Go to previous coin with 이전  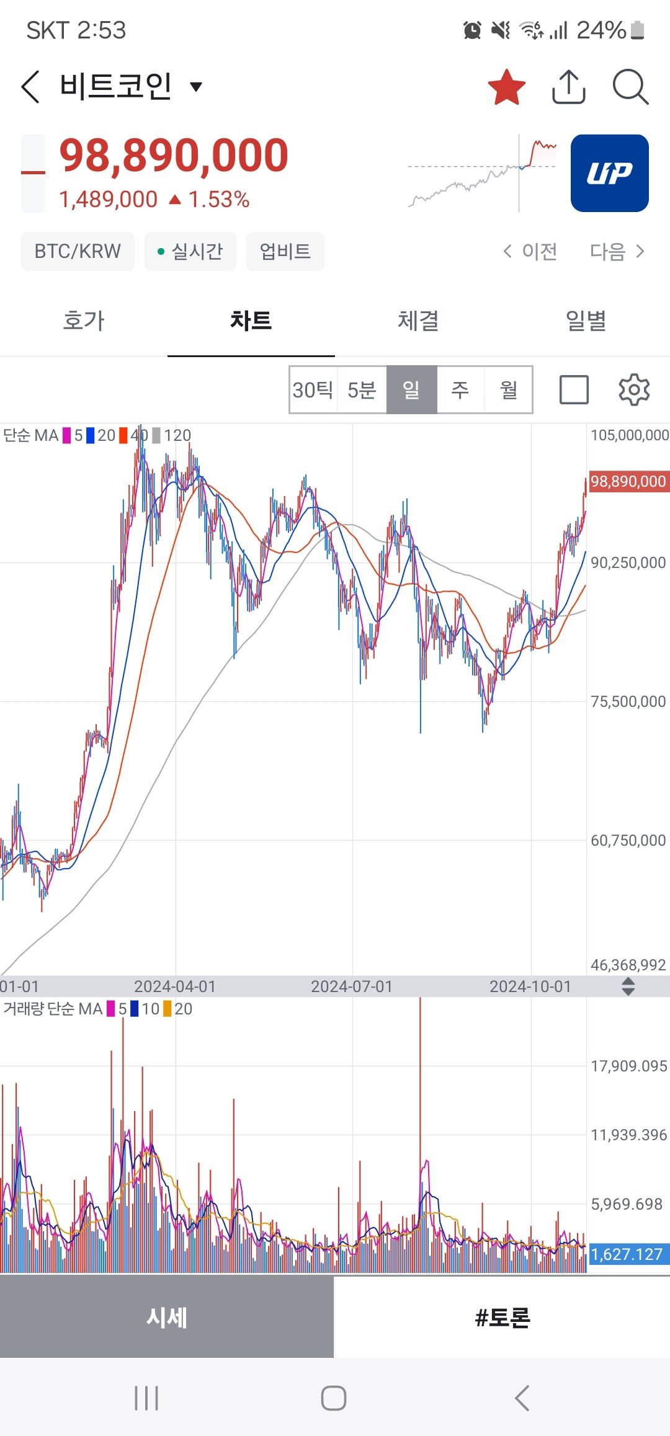point(530,252)
